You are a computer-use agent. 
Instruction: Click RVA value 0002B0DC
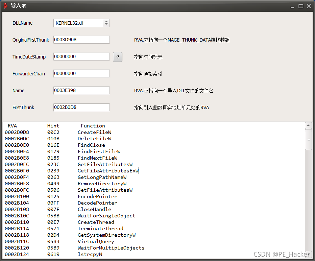point(17,139)
